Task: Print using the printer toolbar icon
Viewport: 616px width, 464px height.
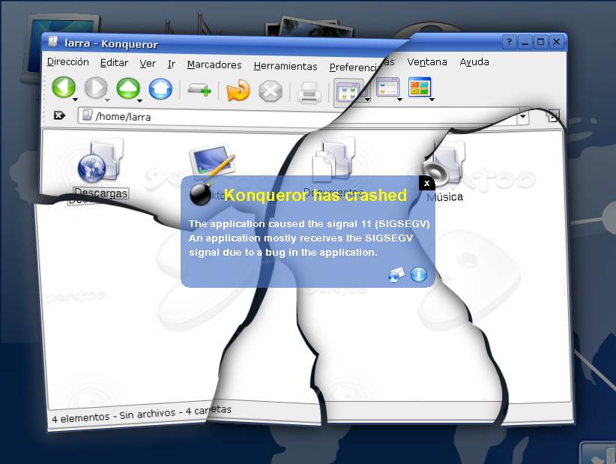Action: [309, 92]
